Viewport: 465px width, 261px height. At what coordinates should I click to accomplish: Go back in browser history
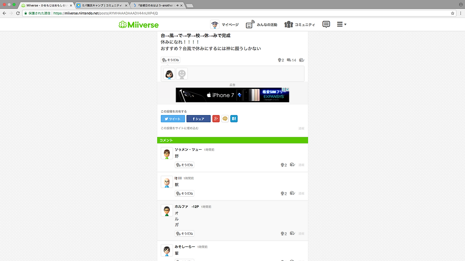(4, 13)
